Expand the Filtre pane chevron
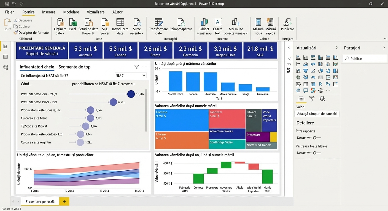The width and height of the screenshot is (388, 211). pyautogui.click(x=289, y=48)
